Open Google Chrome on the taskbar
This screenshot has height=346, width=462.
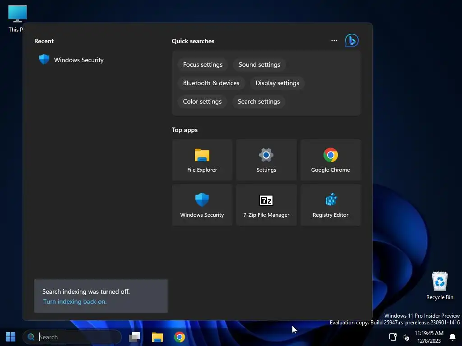[x=180, y=337]
